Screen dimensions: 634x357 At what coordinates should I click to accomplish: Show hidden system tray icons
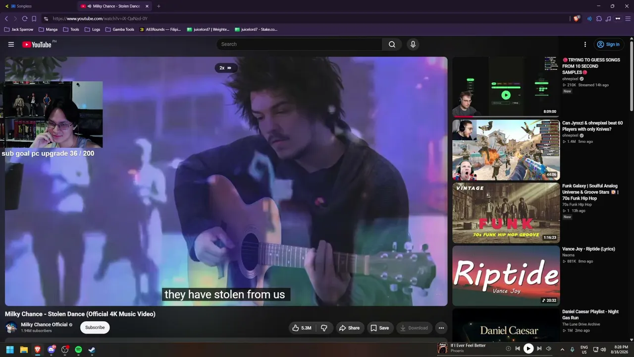click(x=562, y=349)
